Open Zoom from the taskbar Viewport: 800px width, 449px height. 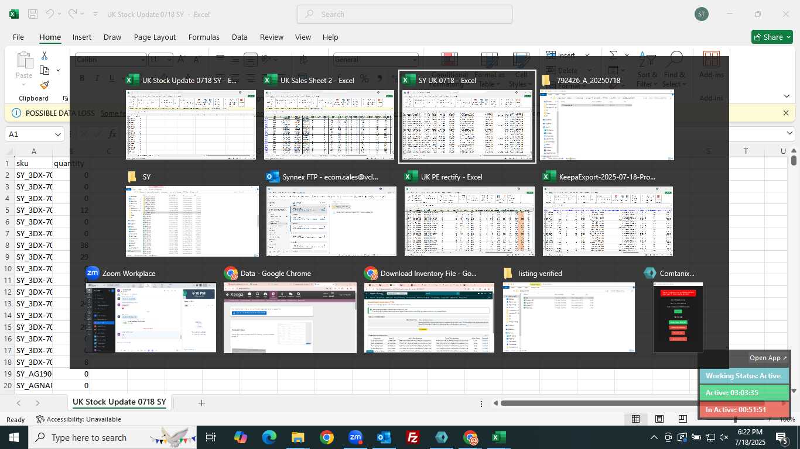point(355,437)
